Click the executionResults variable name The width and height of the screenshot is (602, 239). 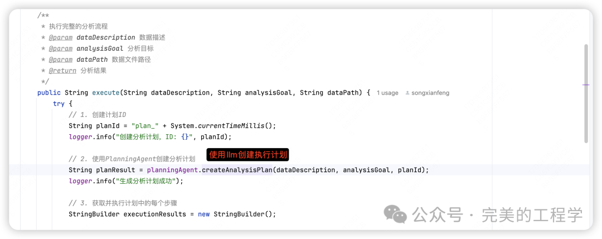155,214
